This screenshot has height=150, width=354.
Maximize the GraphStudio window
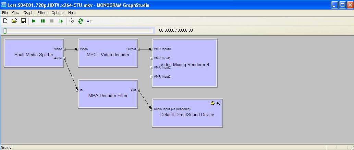(342, 5)
